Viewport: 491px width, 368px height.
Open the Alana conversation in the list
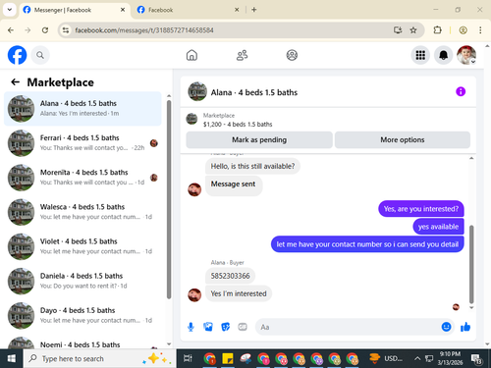pyautogui.click(x=82, y=109)
